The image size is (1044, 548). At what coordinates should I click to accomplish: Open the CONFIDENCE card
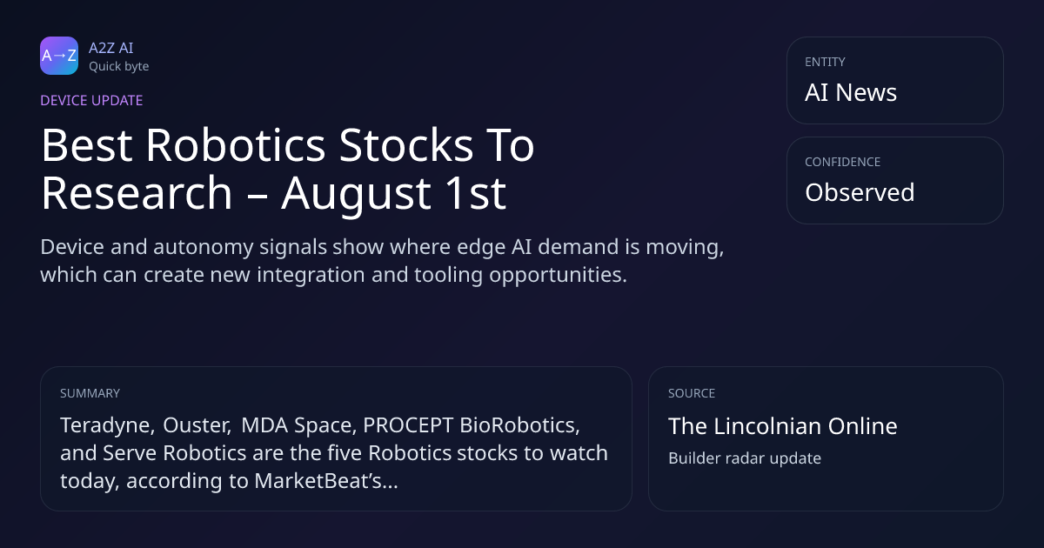(x=894, y=180)
